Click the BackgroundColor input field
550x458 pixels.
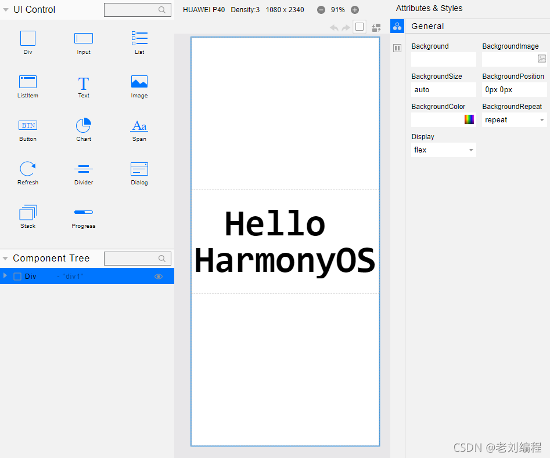[x=444, y=120]
